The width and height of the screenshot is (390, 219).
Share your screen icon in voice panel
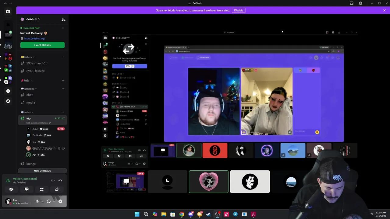(27, 189)
